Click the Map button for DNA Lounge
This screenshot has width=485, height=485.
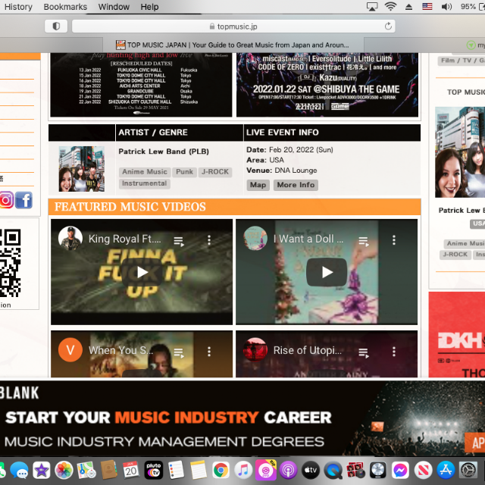[x=258, y=185]
